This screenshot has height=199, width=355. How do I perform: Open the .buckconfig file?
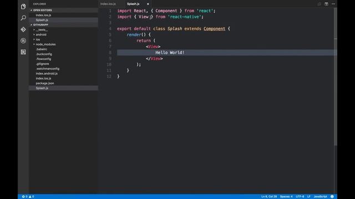click(44, 54)
